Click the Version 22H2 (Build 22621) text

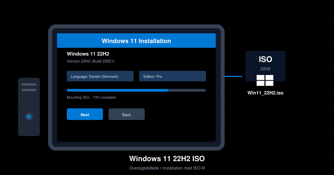click(x=91, y=61)
